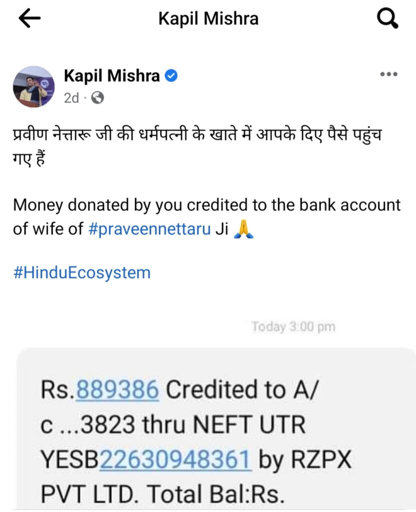Click the Kapil Mishra page title
Screen dimensions: 416x512
tap(208, 18)
